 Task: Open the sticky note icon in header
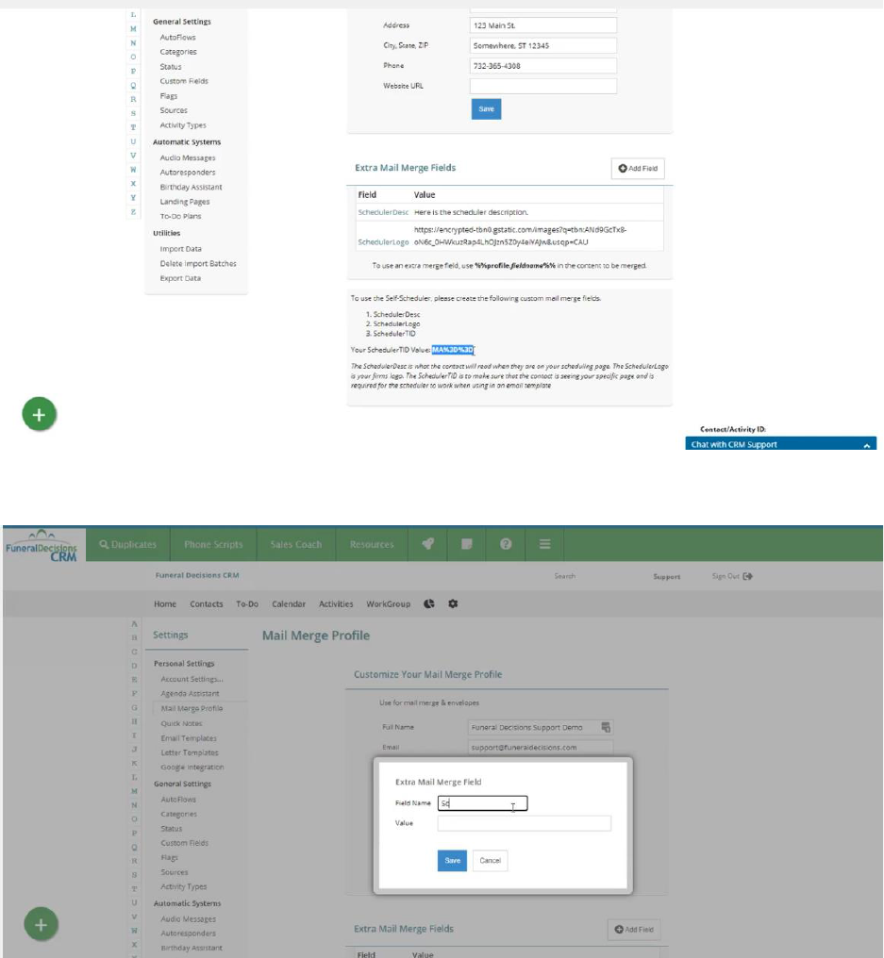(x=465, y=544)
